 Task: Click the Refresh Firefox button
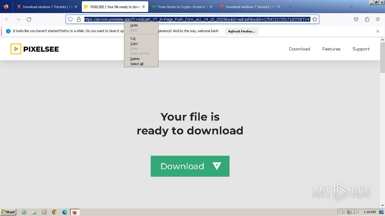[x=242, y=31]
